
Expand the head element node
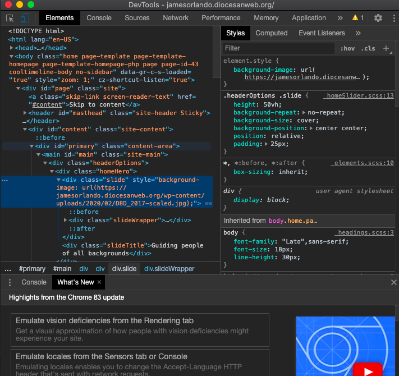click(12, 48)
